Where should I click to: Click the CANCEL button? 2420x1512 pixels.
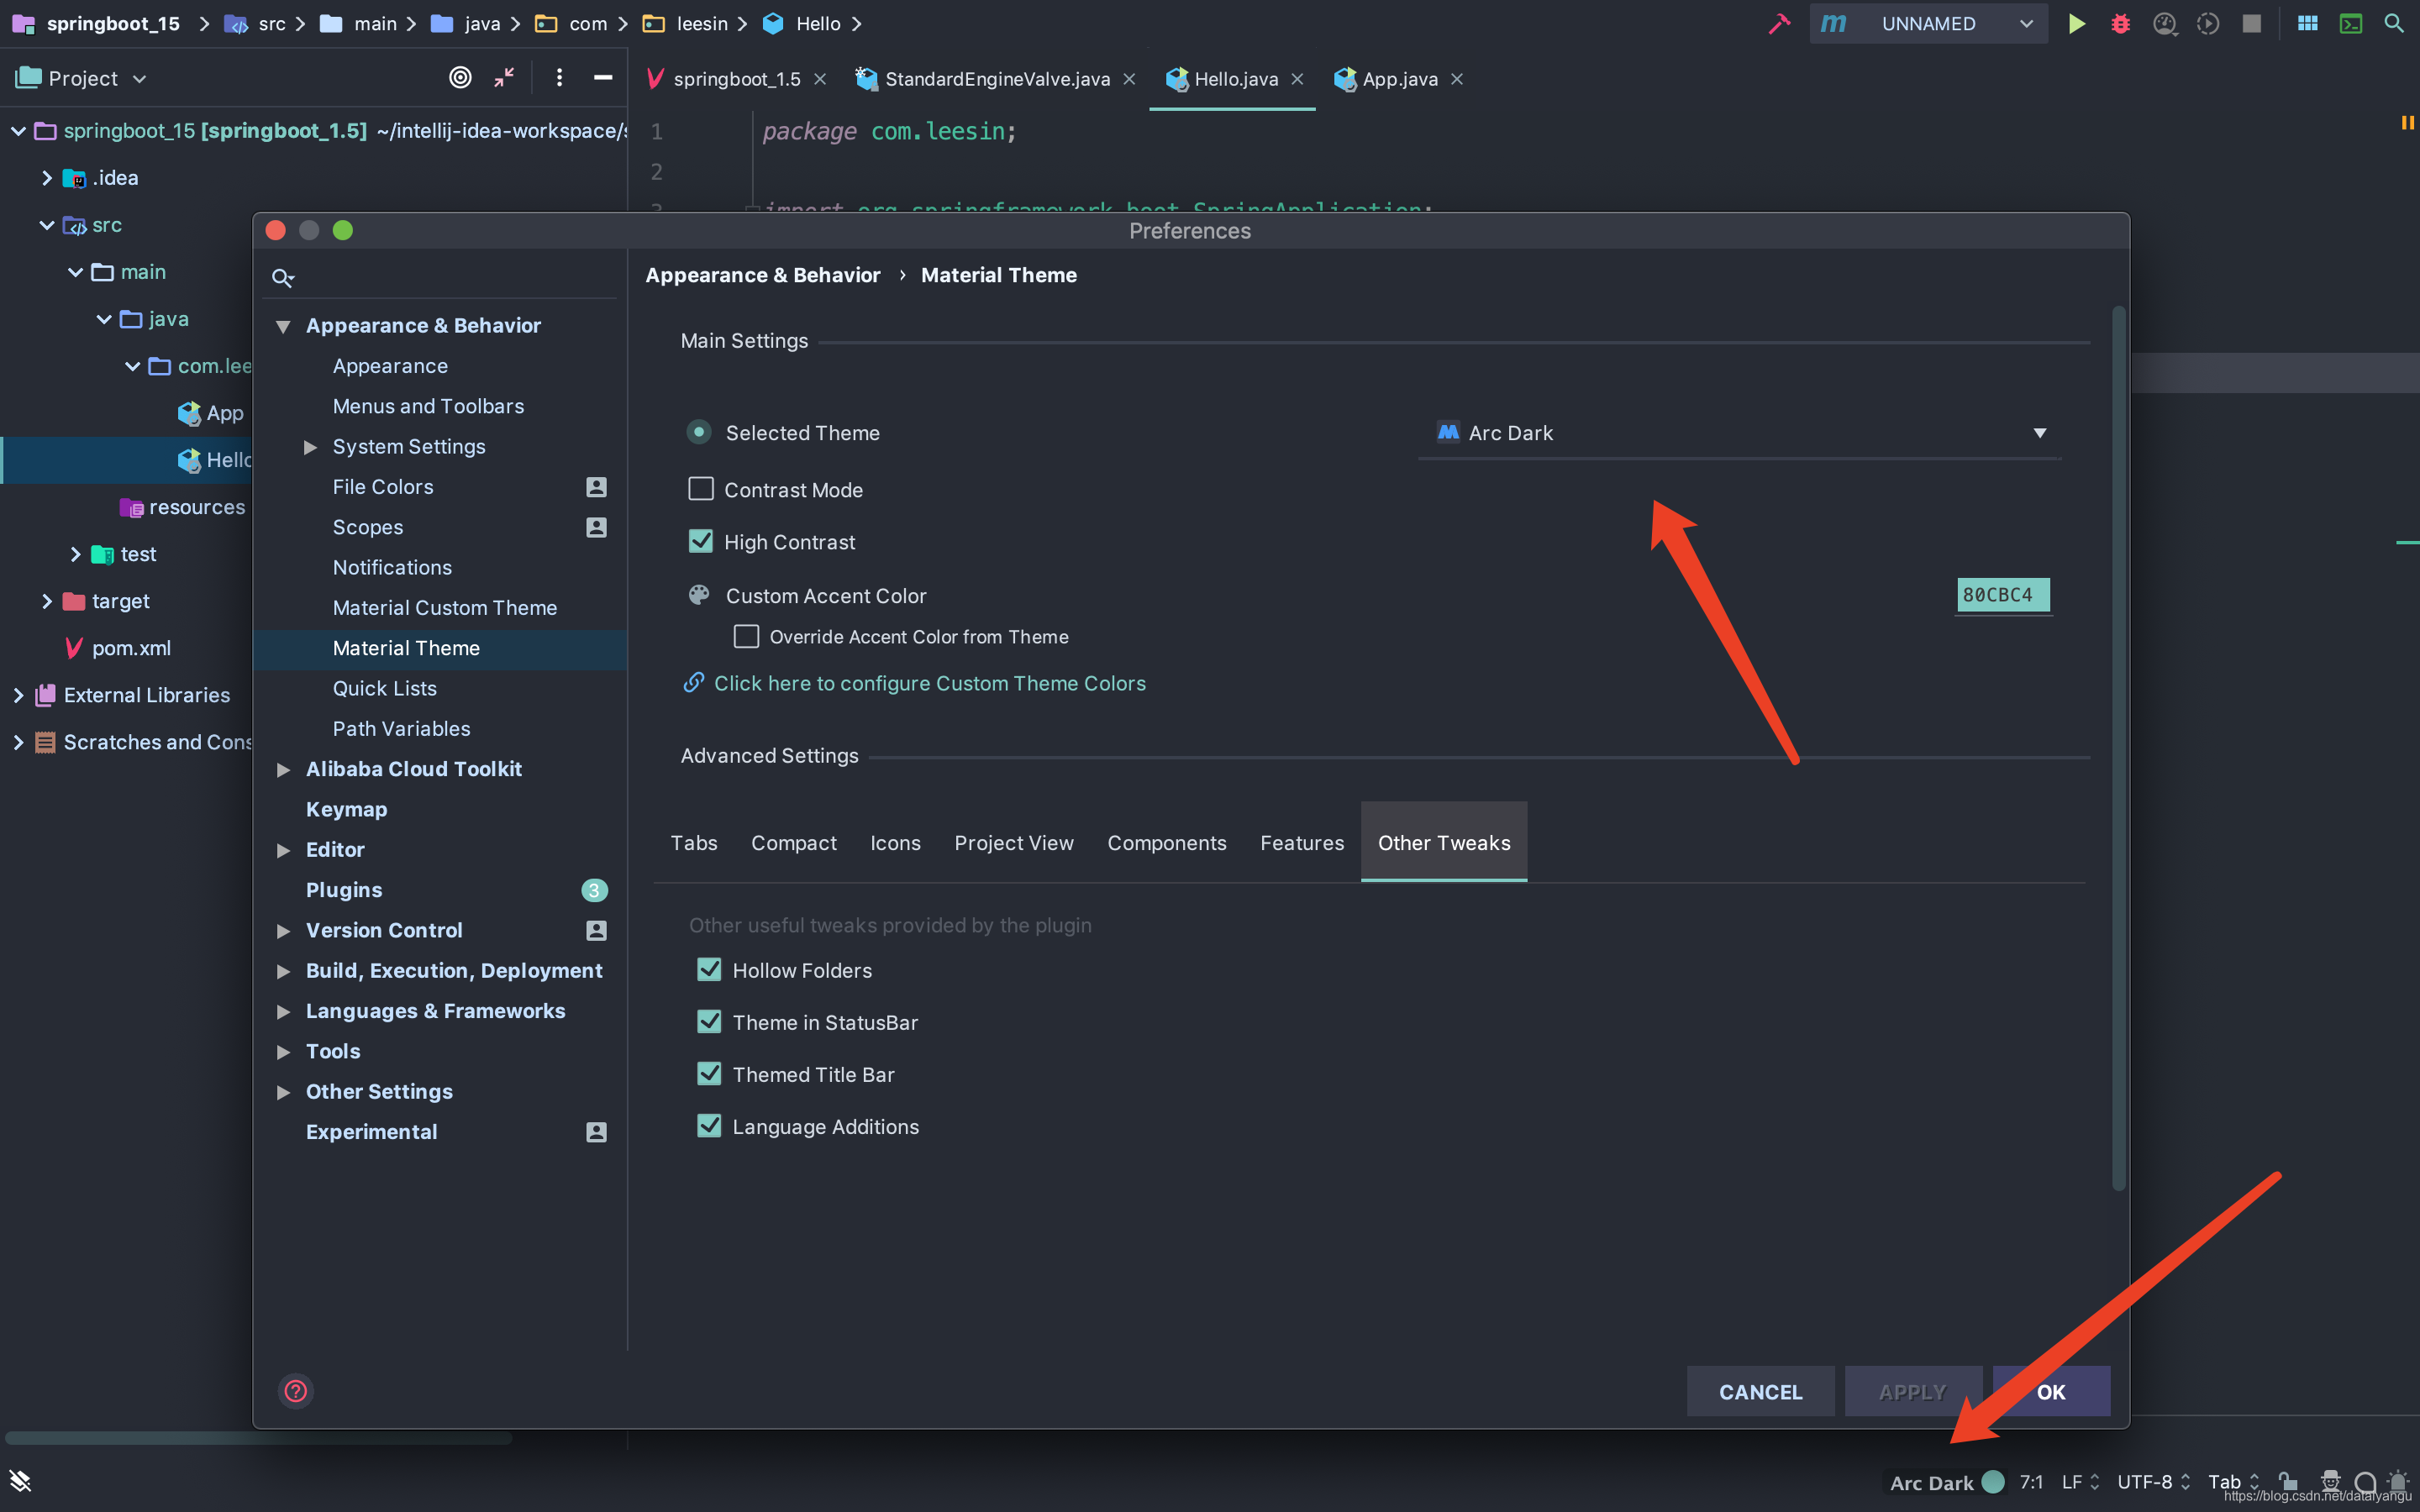pos(1760,1392)
